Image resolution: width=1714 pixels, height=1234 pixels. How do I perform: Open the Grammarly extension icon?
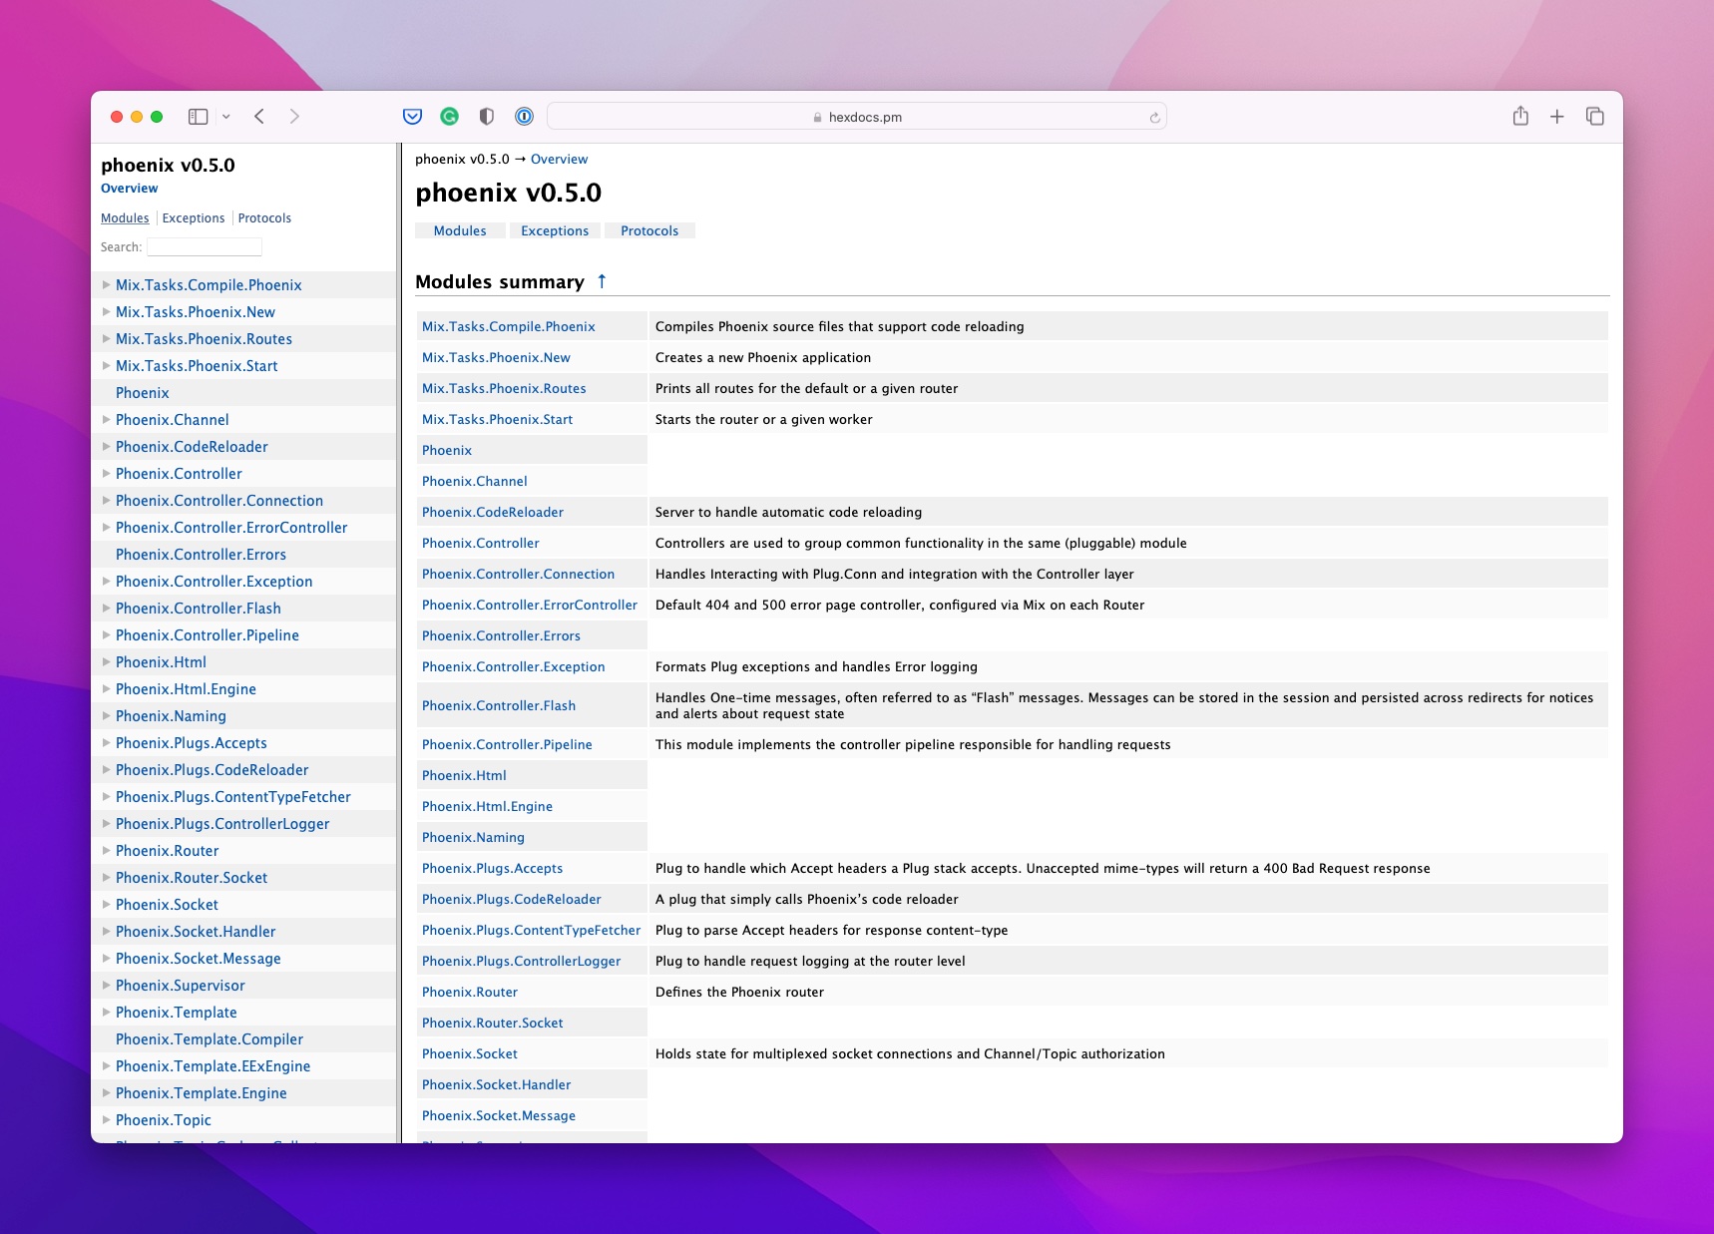[450, 117]
